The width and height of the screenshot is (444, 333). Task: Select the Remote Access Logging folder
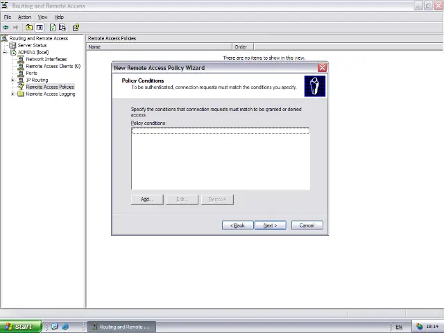(51, 94)
